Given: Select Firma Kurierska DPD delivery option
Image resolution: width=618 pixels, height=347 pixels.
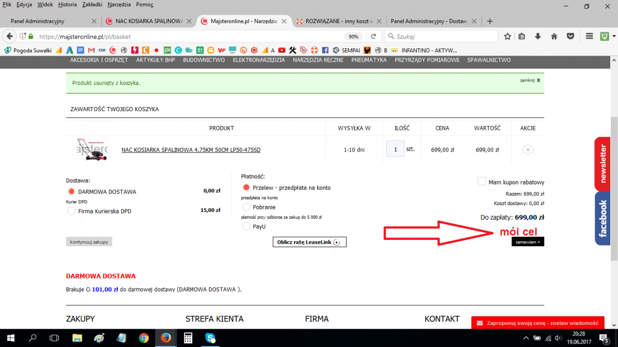Looking at the screenshot, I should pos(71,211).
